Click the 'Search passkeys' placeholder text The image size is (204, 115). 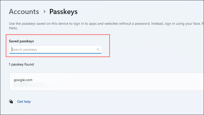pos(25,49)
